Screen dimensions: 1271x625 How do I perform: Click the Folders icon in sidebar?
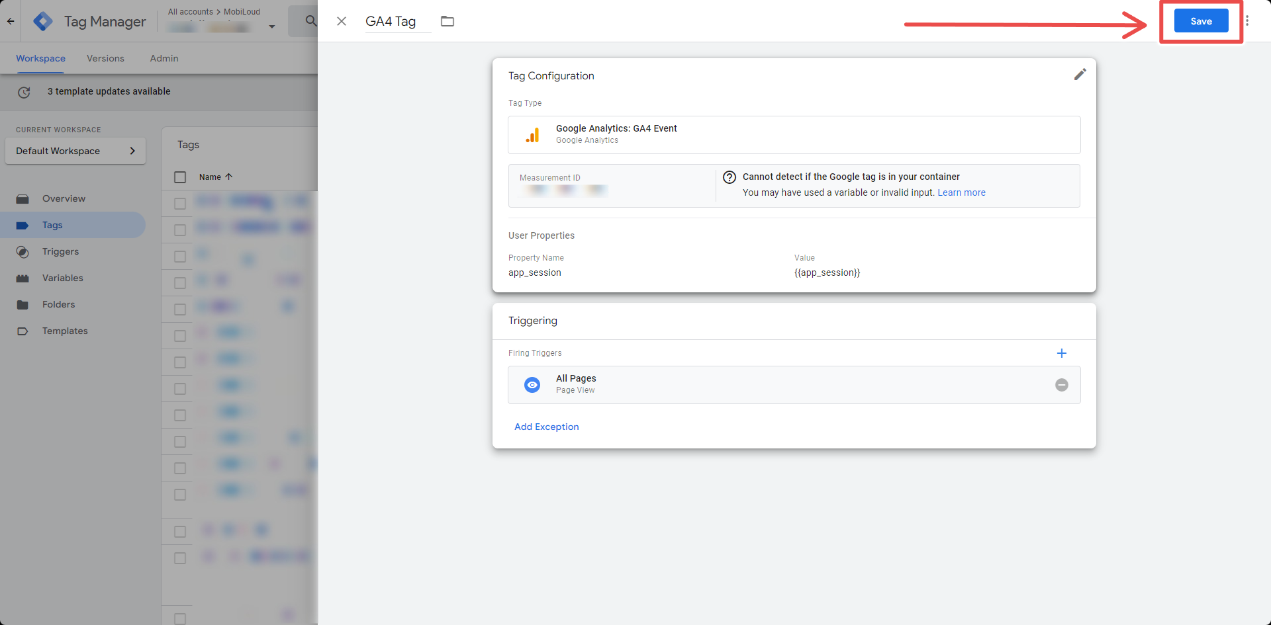23,304
